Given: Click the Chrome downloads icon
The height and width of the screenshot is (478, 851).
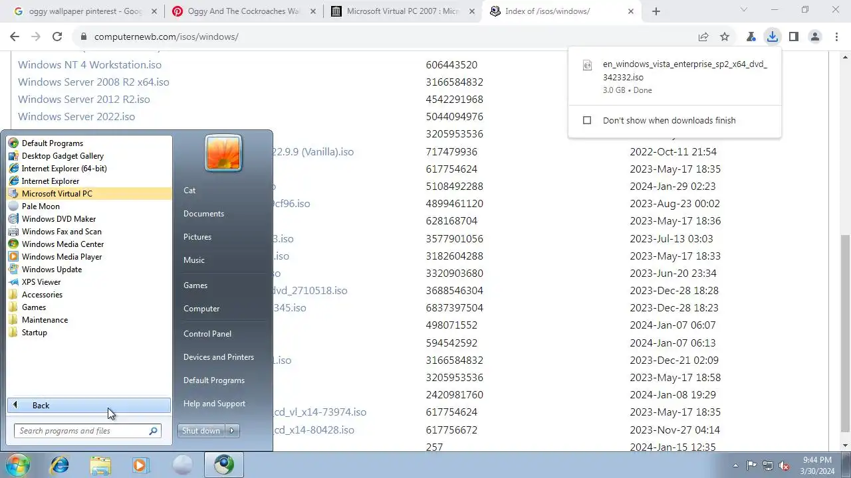Looking at the screenshot, I should tap(772, 37).
